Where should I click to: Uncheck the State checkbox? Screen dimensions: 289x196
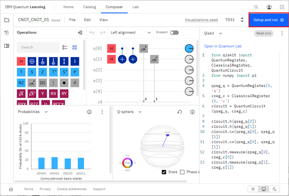click(x=164, y=172)
